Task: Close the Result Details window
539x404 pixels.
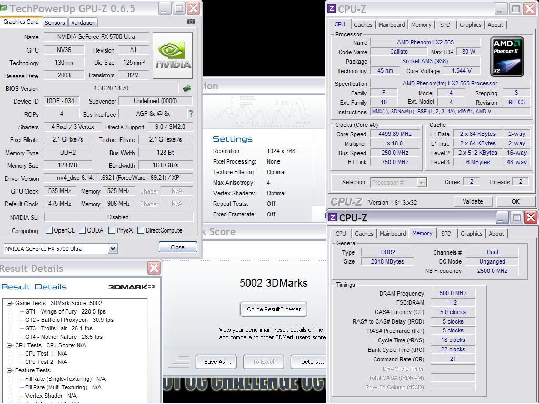Action: pyautogui.click(x=154, y=268)
